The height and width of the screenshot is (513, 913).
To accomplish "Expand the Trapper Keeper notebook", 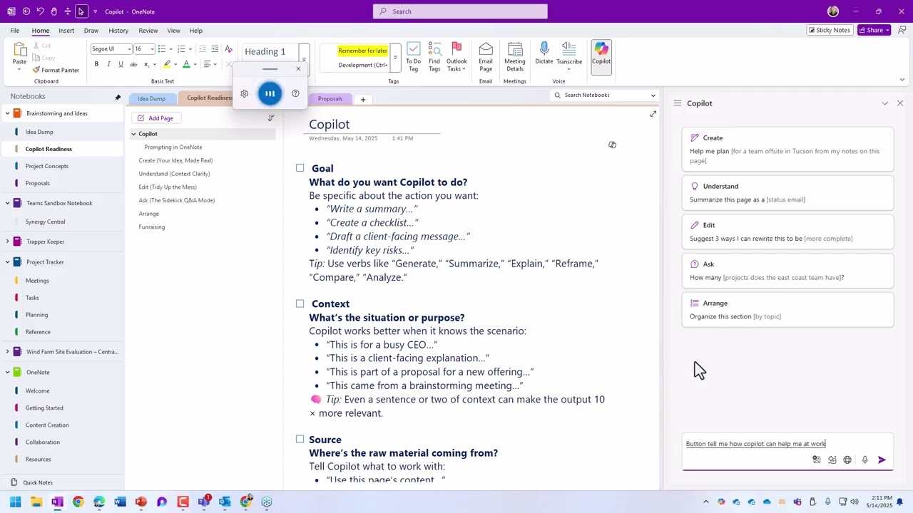I will click(8, 242).
